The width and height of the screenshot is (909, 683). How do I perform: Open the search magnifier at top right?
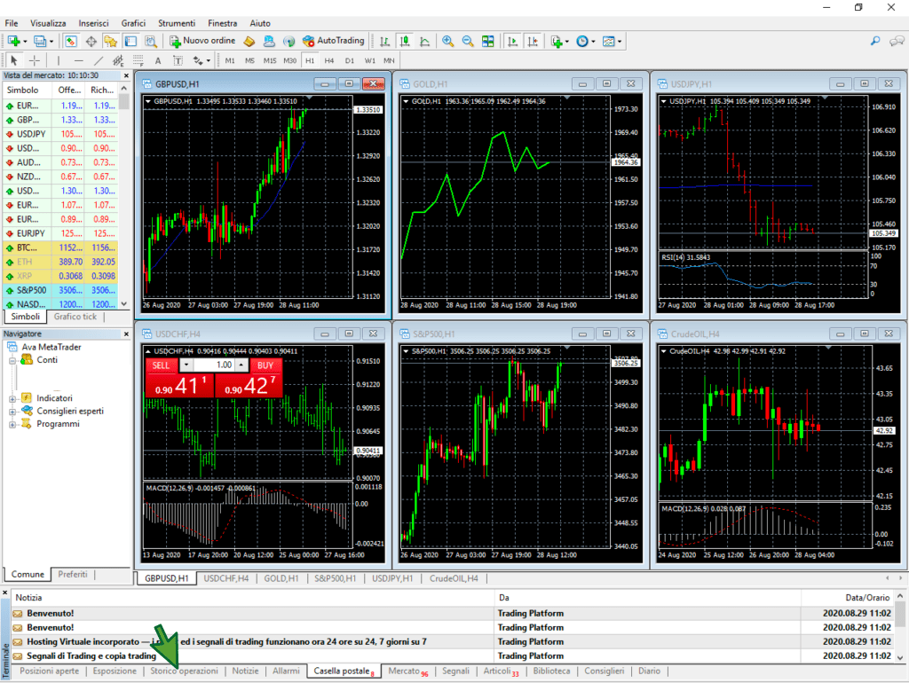point(875,41)
